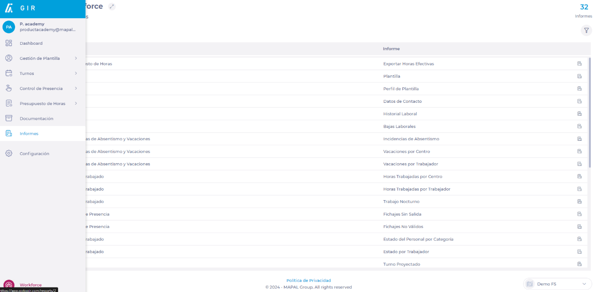Open report icon for Horas Trabajadas por Centro
594x292 pixels.
[579, 176]
